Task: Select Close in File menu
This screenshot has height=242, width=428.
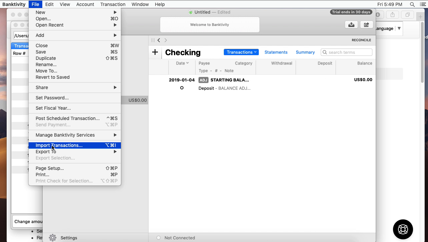Action: point(75,46)
